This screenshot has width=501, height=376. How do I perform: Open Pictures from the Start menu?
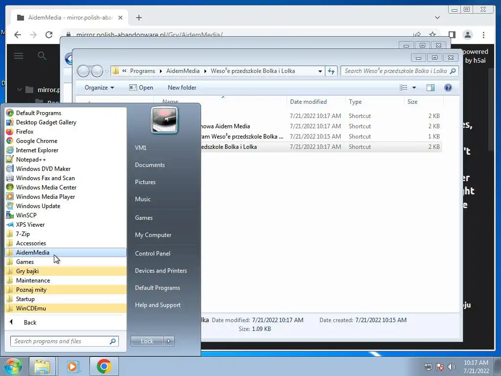145,182
